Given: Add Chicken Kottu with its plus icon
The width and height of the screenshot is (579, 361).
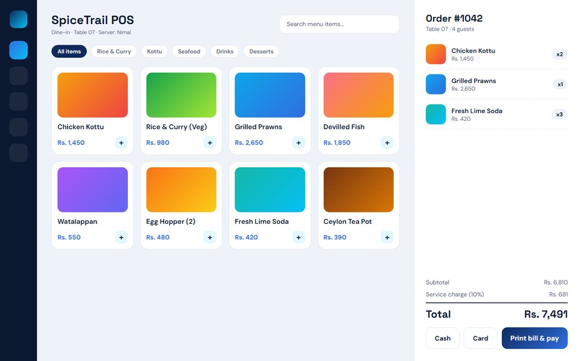Looking at the screenshot, I should click(121, 143).
